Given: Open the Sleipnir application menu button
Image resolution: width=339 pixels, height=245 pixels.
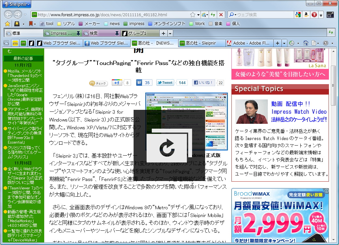Looking at the screenshot, I should pyautogui.click(x=13, y=4).
